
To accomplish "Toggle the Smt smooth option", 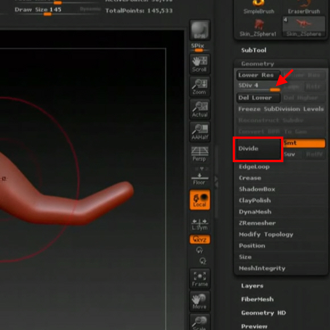I will pyautogui.click(x=304, y=143).
